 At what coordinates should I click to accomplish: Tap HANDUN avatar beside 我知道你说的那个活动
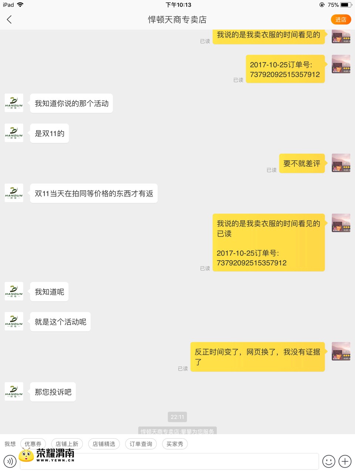[x=14, y=103]
